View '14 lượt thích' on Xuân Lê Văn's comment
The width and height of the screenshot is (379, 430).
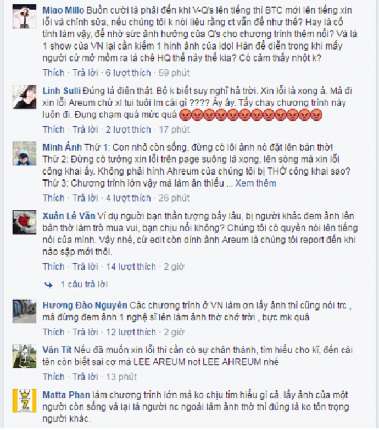coord(131,266)
